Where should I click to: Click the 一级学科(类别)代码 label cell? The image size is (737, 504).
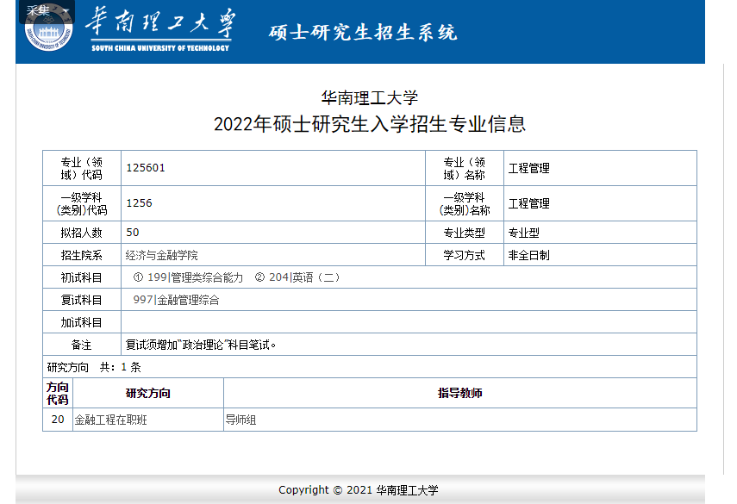pos(82,203)
